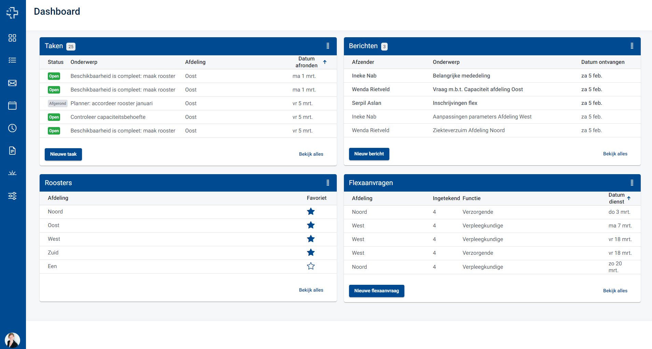
Task: Open message 'Ziekteverzuim Afdeling Noord'
Action: [492, 130]
